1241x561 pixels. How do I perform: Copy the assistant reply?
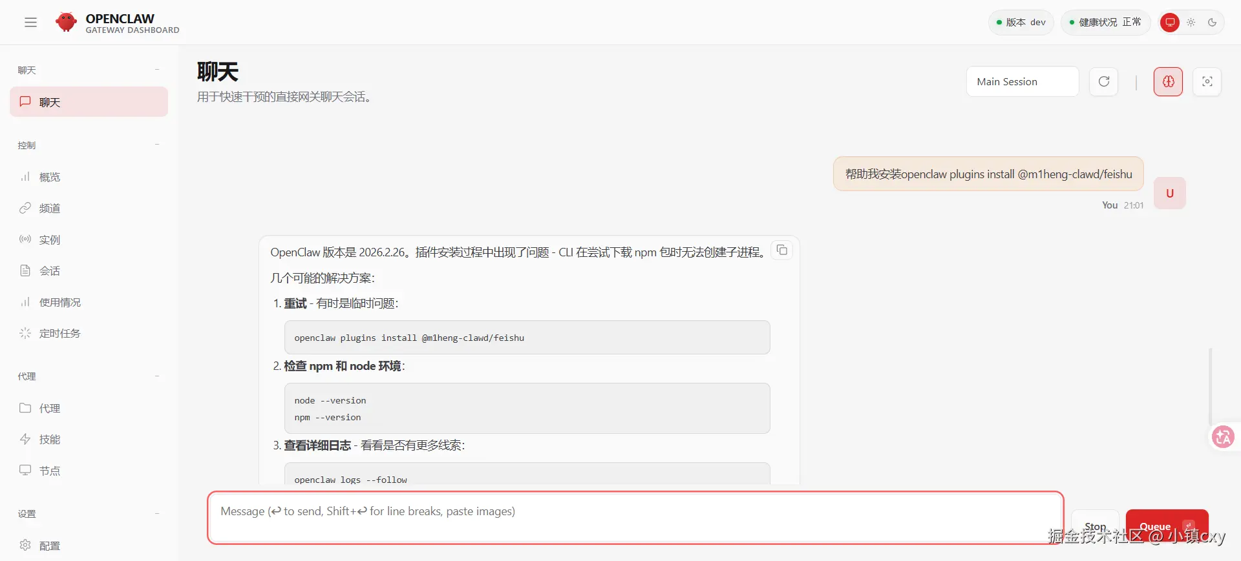click(x=782, y=250)
